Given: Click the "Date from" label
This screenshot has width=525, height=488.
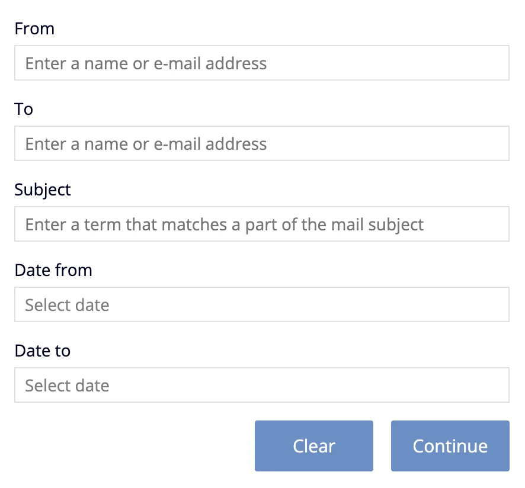Looking at the screenshot, I should point(53,270).
